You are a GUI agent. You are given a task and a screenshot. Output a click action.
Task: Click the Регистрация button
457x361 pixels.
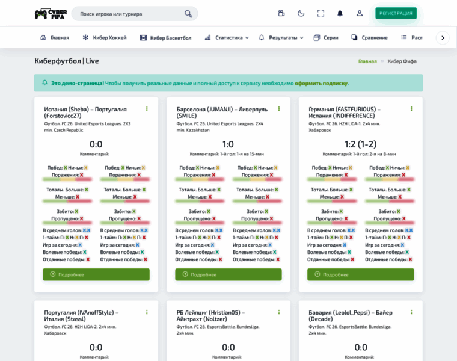coord(396,13)
